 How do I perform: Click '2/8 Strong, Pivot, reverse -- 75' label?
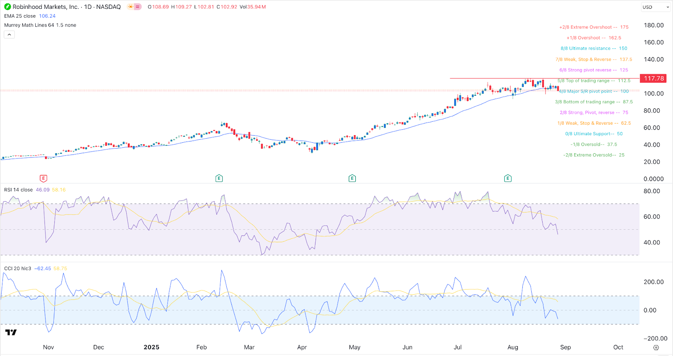(594, 113)
